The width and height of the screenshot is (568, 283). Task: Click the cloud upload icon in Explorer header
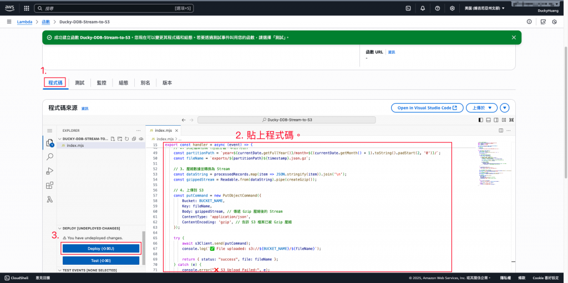tap(141, 138)
